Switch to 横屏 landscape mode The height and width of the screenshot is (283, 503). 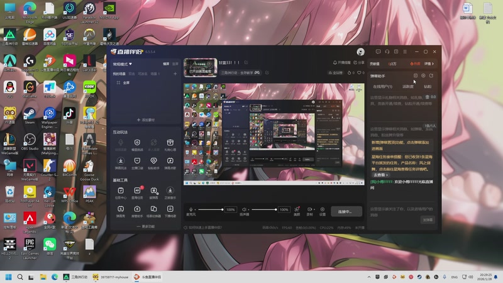[166, 64]
